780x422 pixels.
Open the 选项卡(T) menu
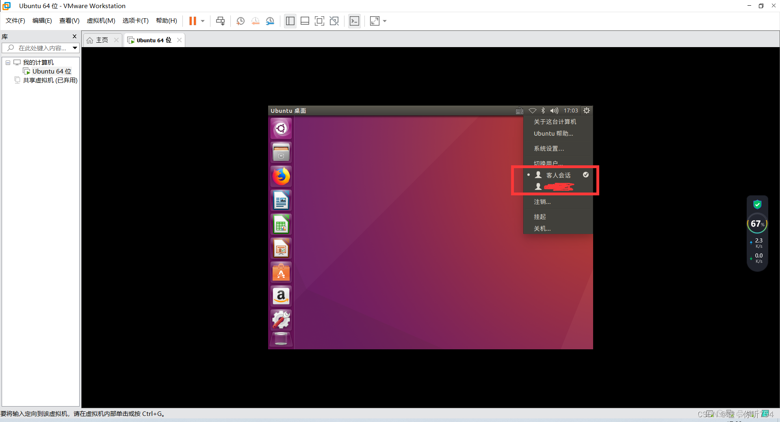135,21
